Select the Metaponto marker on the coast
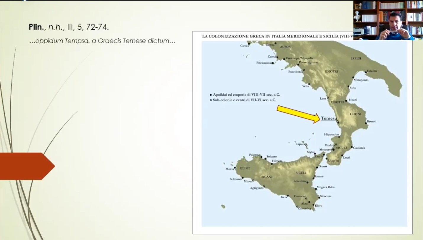Image resolution: width=423 pixels, height=240 pixels. (x=353, y=78)
